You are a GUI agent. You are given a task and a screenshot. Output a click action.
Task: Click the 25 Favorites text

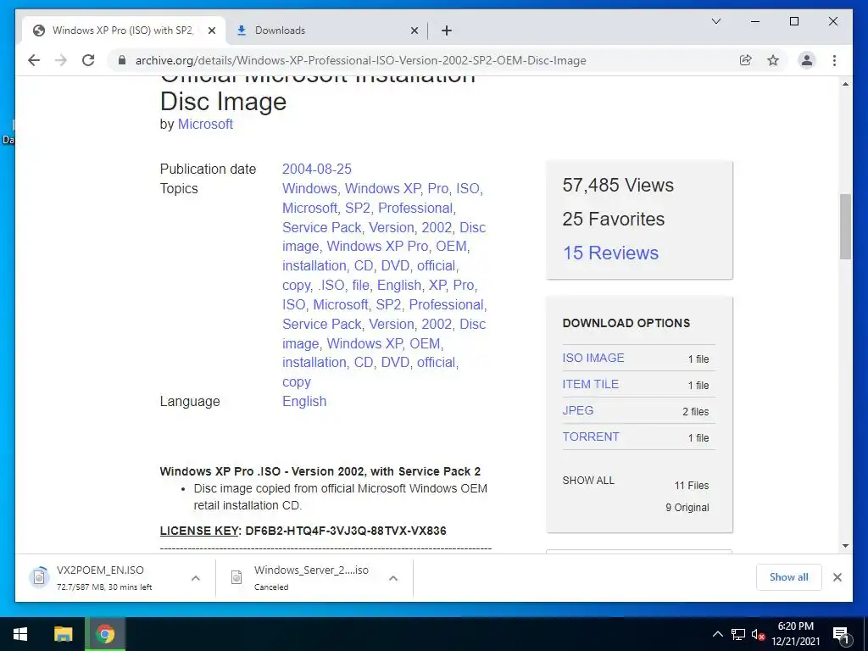[x=614, y=220]
